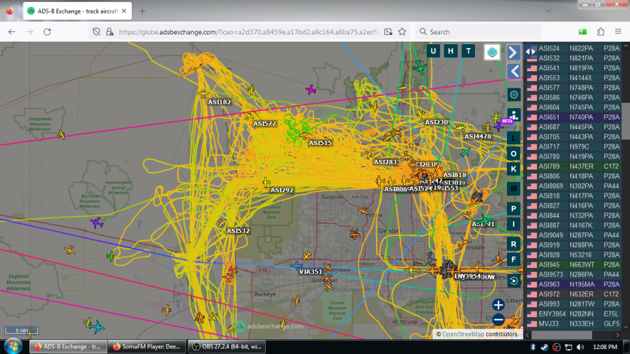Toggle the L labels button

point(514,138)
